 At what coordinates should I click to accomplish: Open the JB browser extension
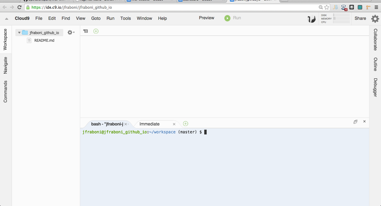(x=335, y=7)
